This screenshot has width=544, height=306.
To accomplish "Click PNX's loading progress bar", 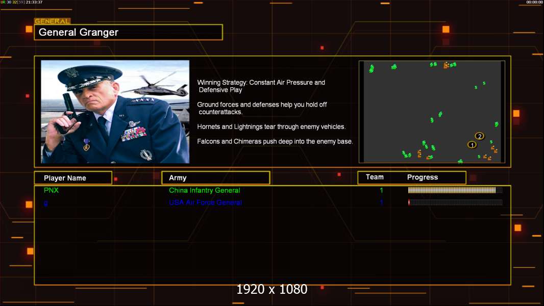I will click(455, 190).
